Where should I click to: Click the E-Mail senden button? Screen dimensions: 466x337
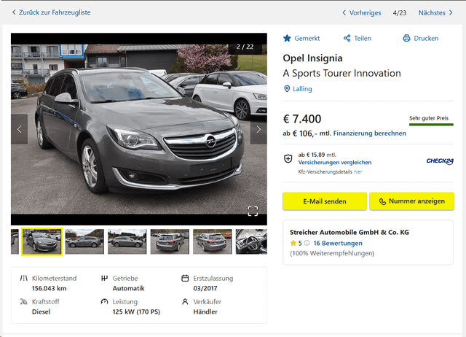click(x=325, y=201)
